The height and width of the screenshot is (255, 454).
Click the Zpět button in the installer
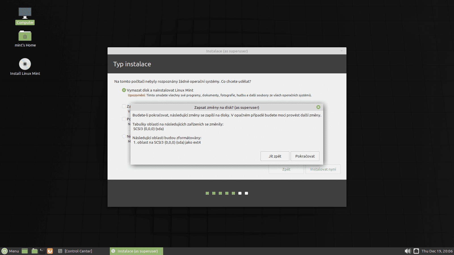286,169
